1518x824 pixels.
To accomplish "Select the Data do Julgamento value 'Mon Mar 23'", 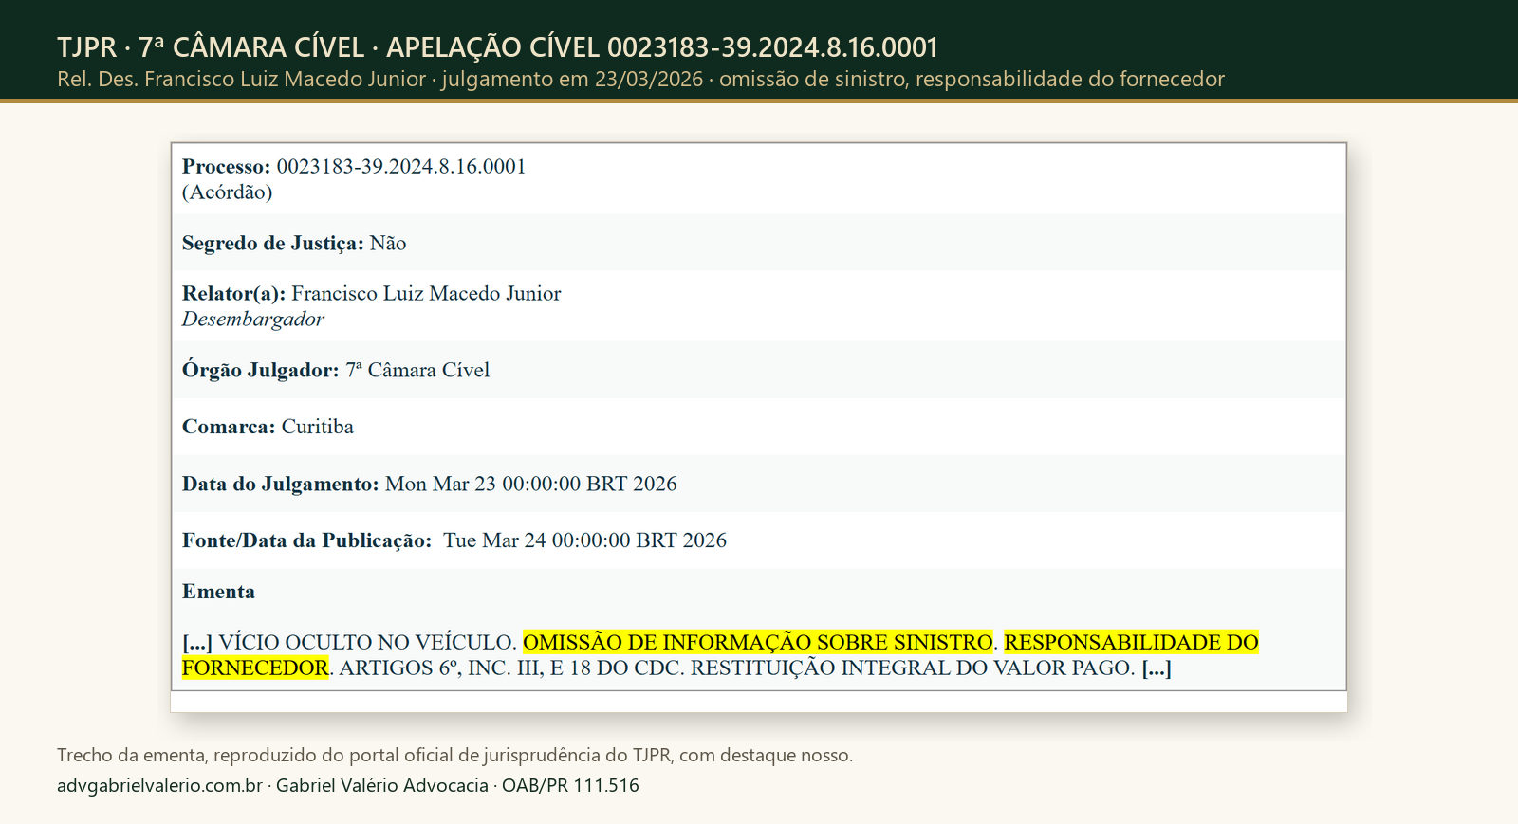I will click(440, 485).
